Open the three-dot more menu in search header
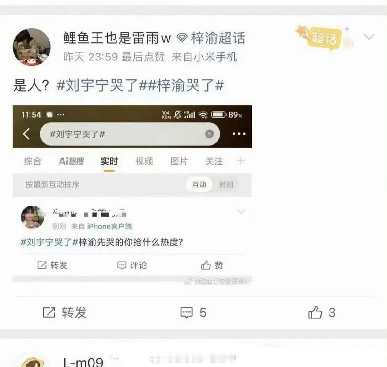387x367 pixels. pyautogui.click(x=239, y=134)
